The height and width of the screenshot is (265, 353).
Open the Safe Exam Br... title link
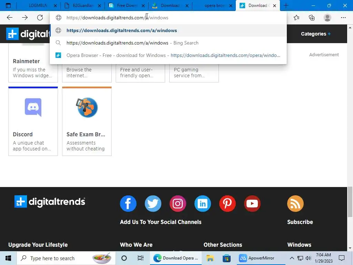click(x=86, y=134)
